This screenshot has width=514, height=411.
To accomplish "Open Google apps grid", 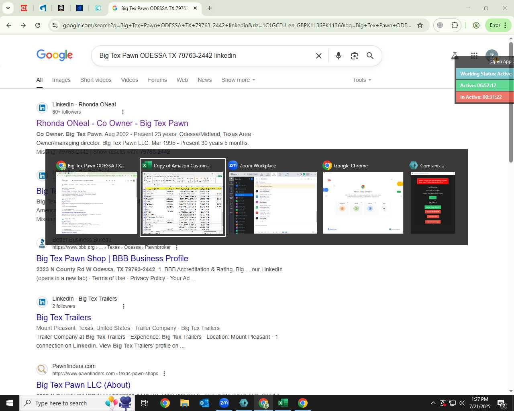I will [x=474, y=56].
